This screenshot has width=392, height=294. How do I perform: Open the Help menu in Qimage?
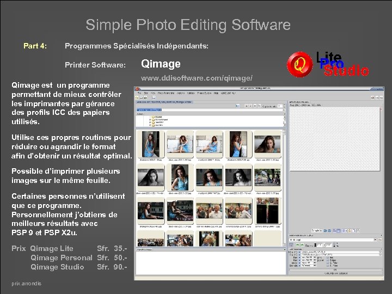[x=216, y=93]
